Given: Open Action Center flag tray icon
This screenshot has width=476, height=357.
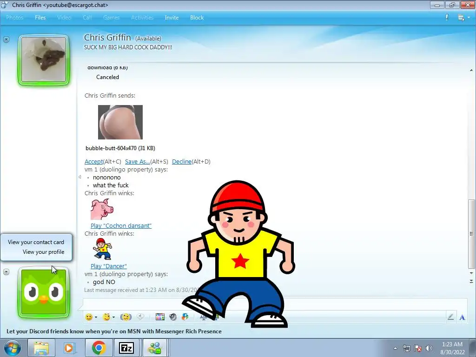Looking at the screenshot, I should (418, 348).
